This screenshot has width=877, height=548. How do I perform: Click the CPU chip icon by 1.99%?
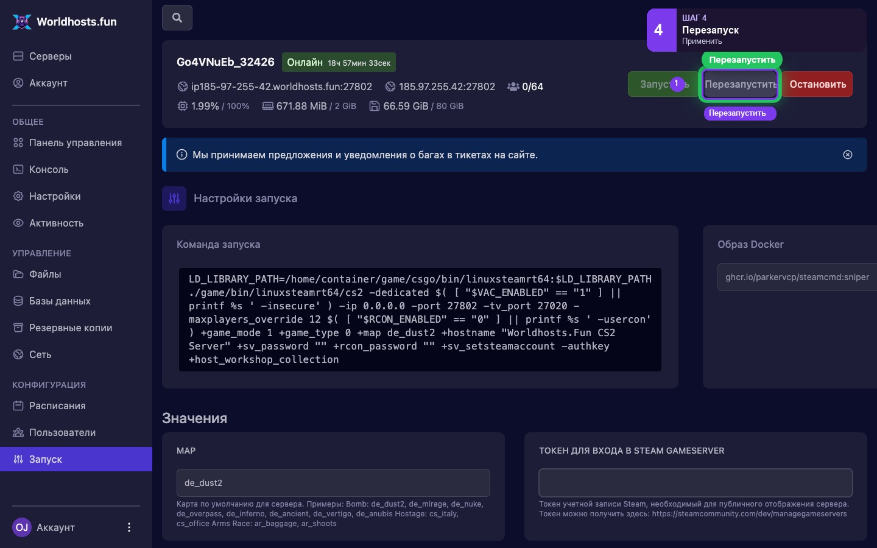click(182, 106)
